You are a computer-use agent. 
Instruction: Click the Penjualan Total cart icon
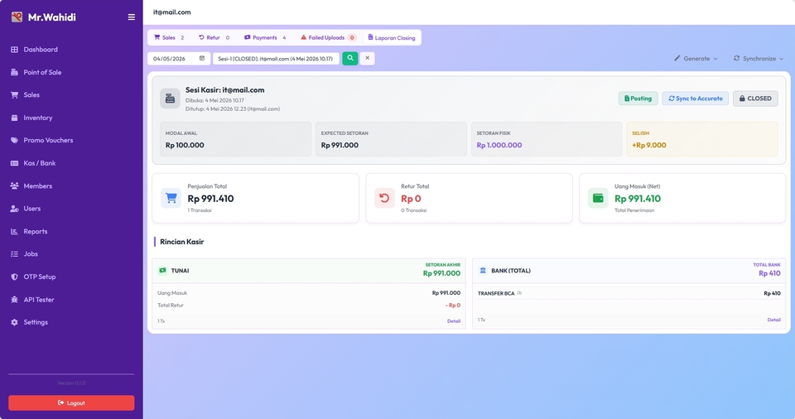tap(171, 198)
